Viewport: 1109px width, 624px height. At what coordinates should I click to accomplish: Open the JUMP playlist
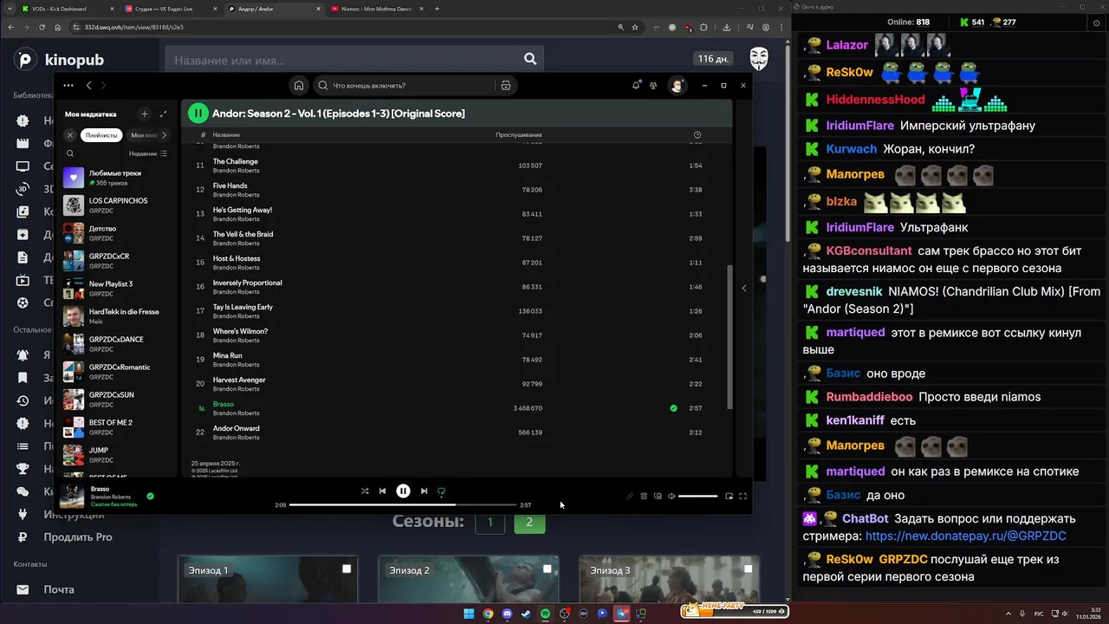117,455
